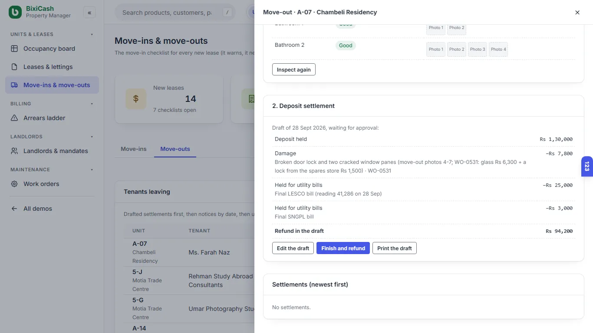Open Photo 3 thumbnail for Bathroom 2
The width and height of the screenshot is (593, 333).
point(478,49)
